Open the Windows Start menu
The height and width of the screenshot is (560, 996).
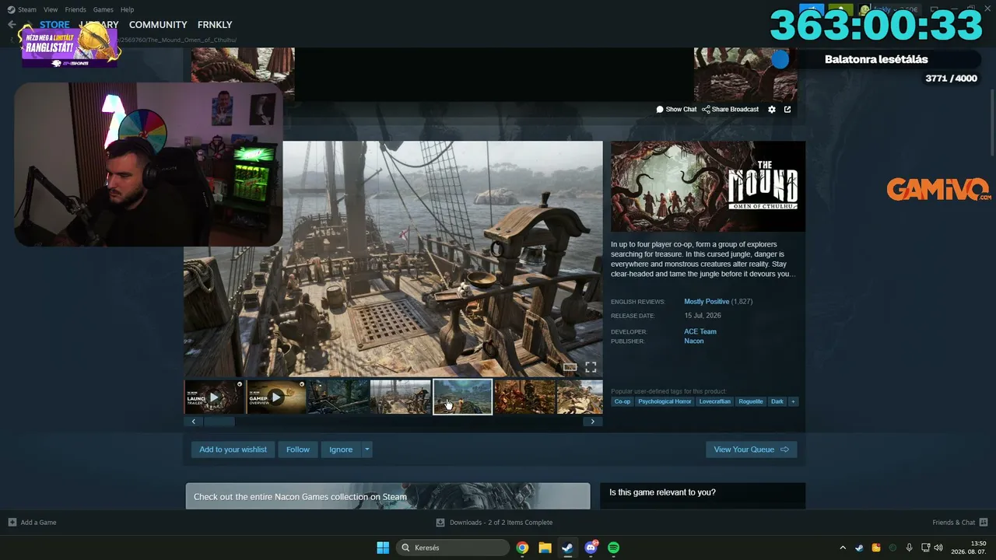click(x=383, y=548)
